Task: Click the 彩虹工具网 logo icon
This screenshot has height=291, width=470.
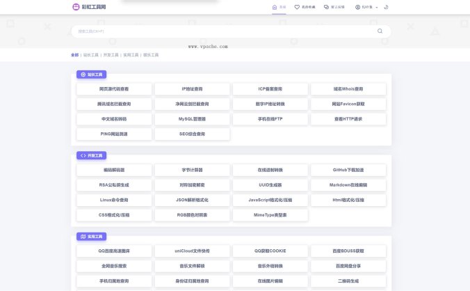Action: [x=76, y=7]
